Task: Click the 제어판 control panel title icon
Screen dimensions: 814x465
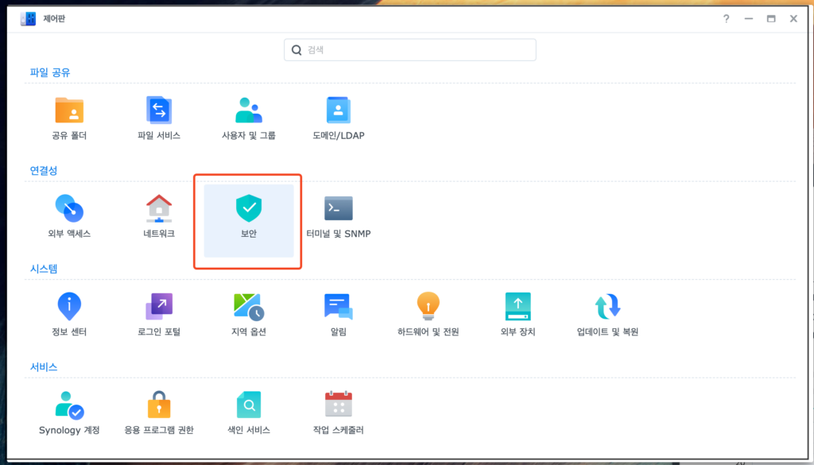Action: click(28, 19)
